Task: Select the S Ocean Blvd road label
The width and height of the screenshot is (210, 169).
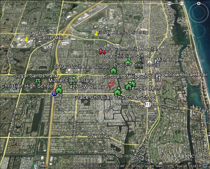Action: coord(205,117)
